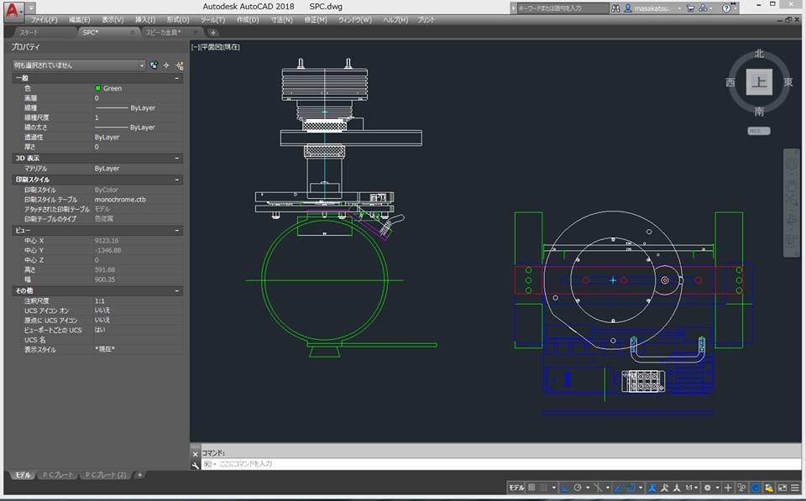Image resolution: width=806 pixels, height=501 pixels.
Task: Open the 挿入(I) menu
Action: tap(145, 20)
